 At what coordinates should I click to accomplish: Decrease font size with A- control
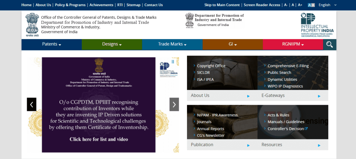(x=286, y=5)
